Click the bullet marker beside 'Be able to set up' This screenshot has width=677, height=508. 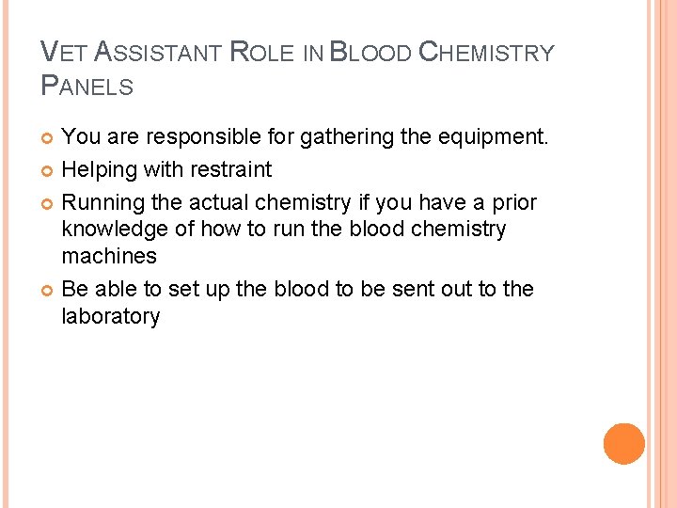(47, 291)
